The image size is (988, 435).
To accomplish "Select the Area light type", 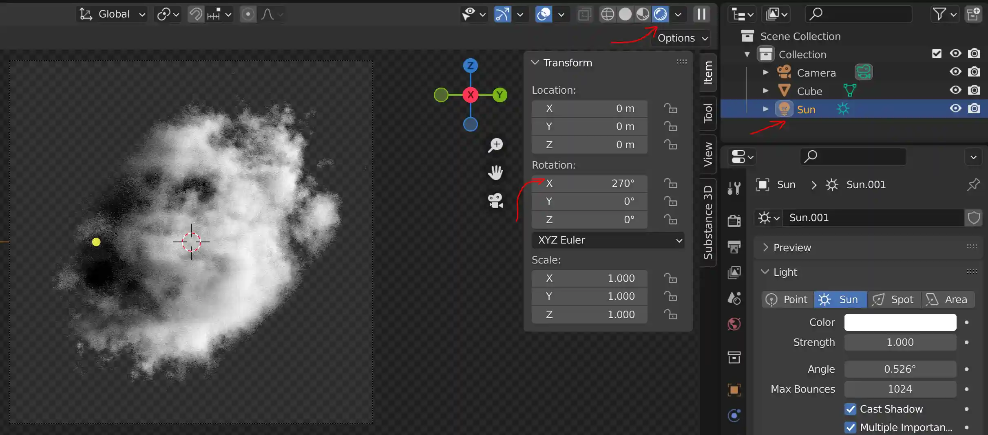I will pyautogui.click(x=947, y=299).
